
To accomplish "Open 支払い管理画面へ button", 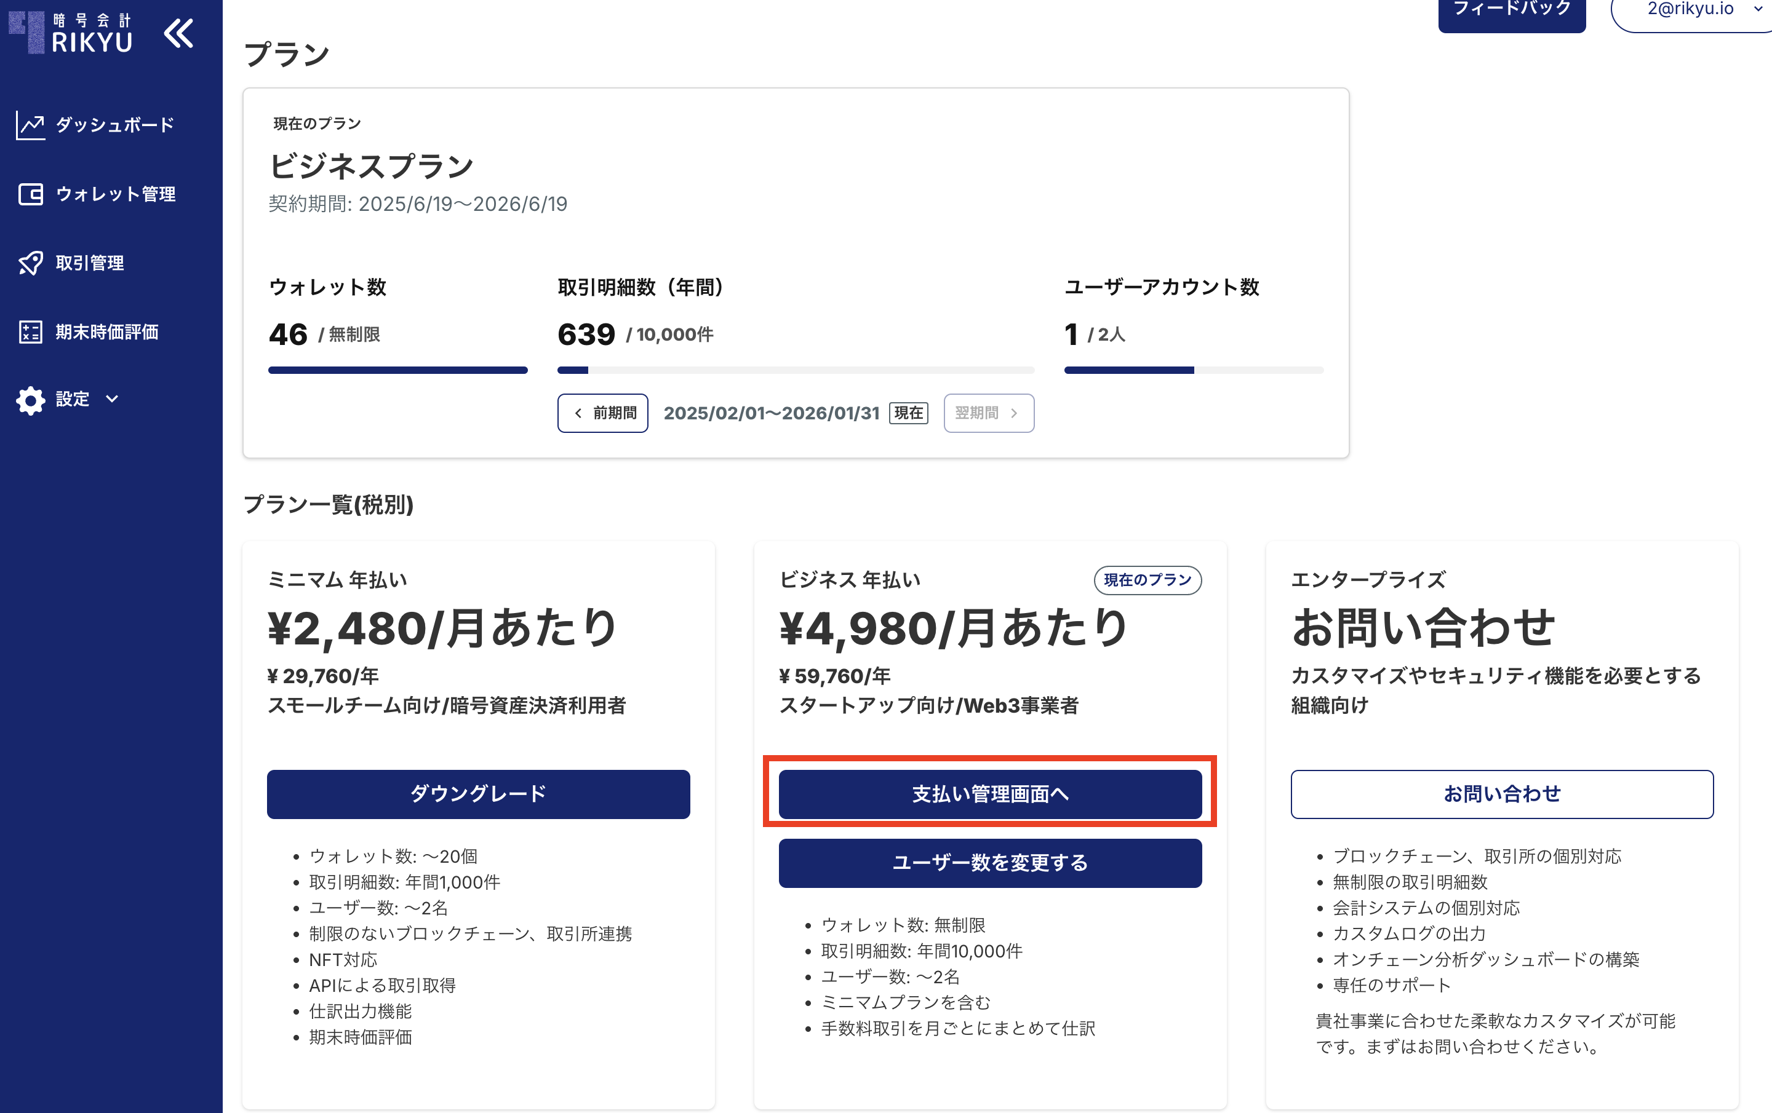I will [x=990, y=794].
